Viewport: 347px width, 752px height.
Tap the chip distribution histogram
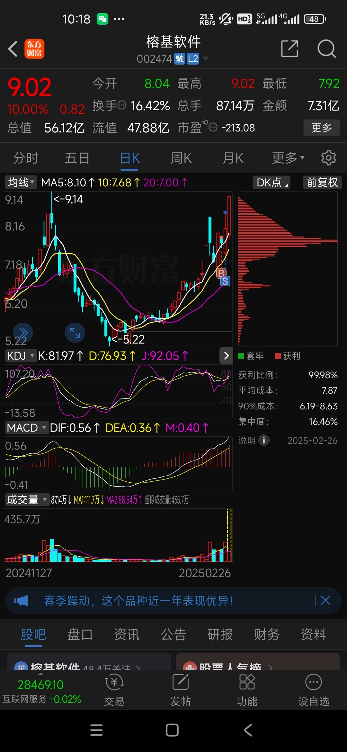point(288,269)
